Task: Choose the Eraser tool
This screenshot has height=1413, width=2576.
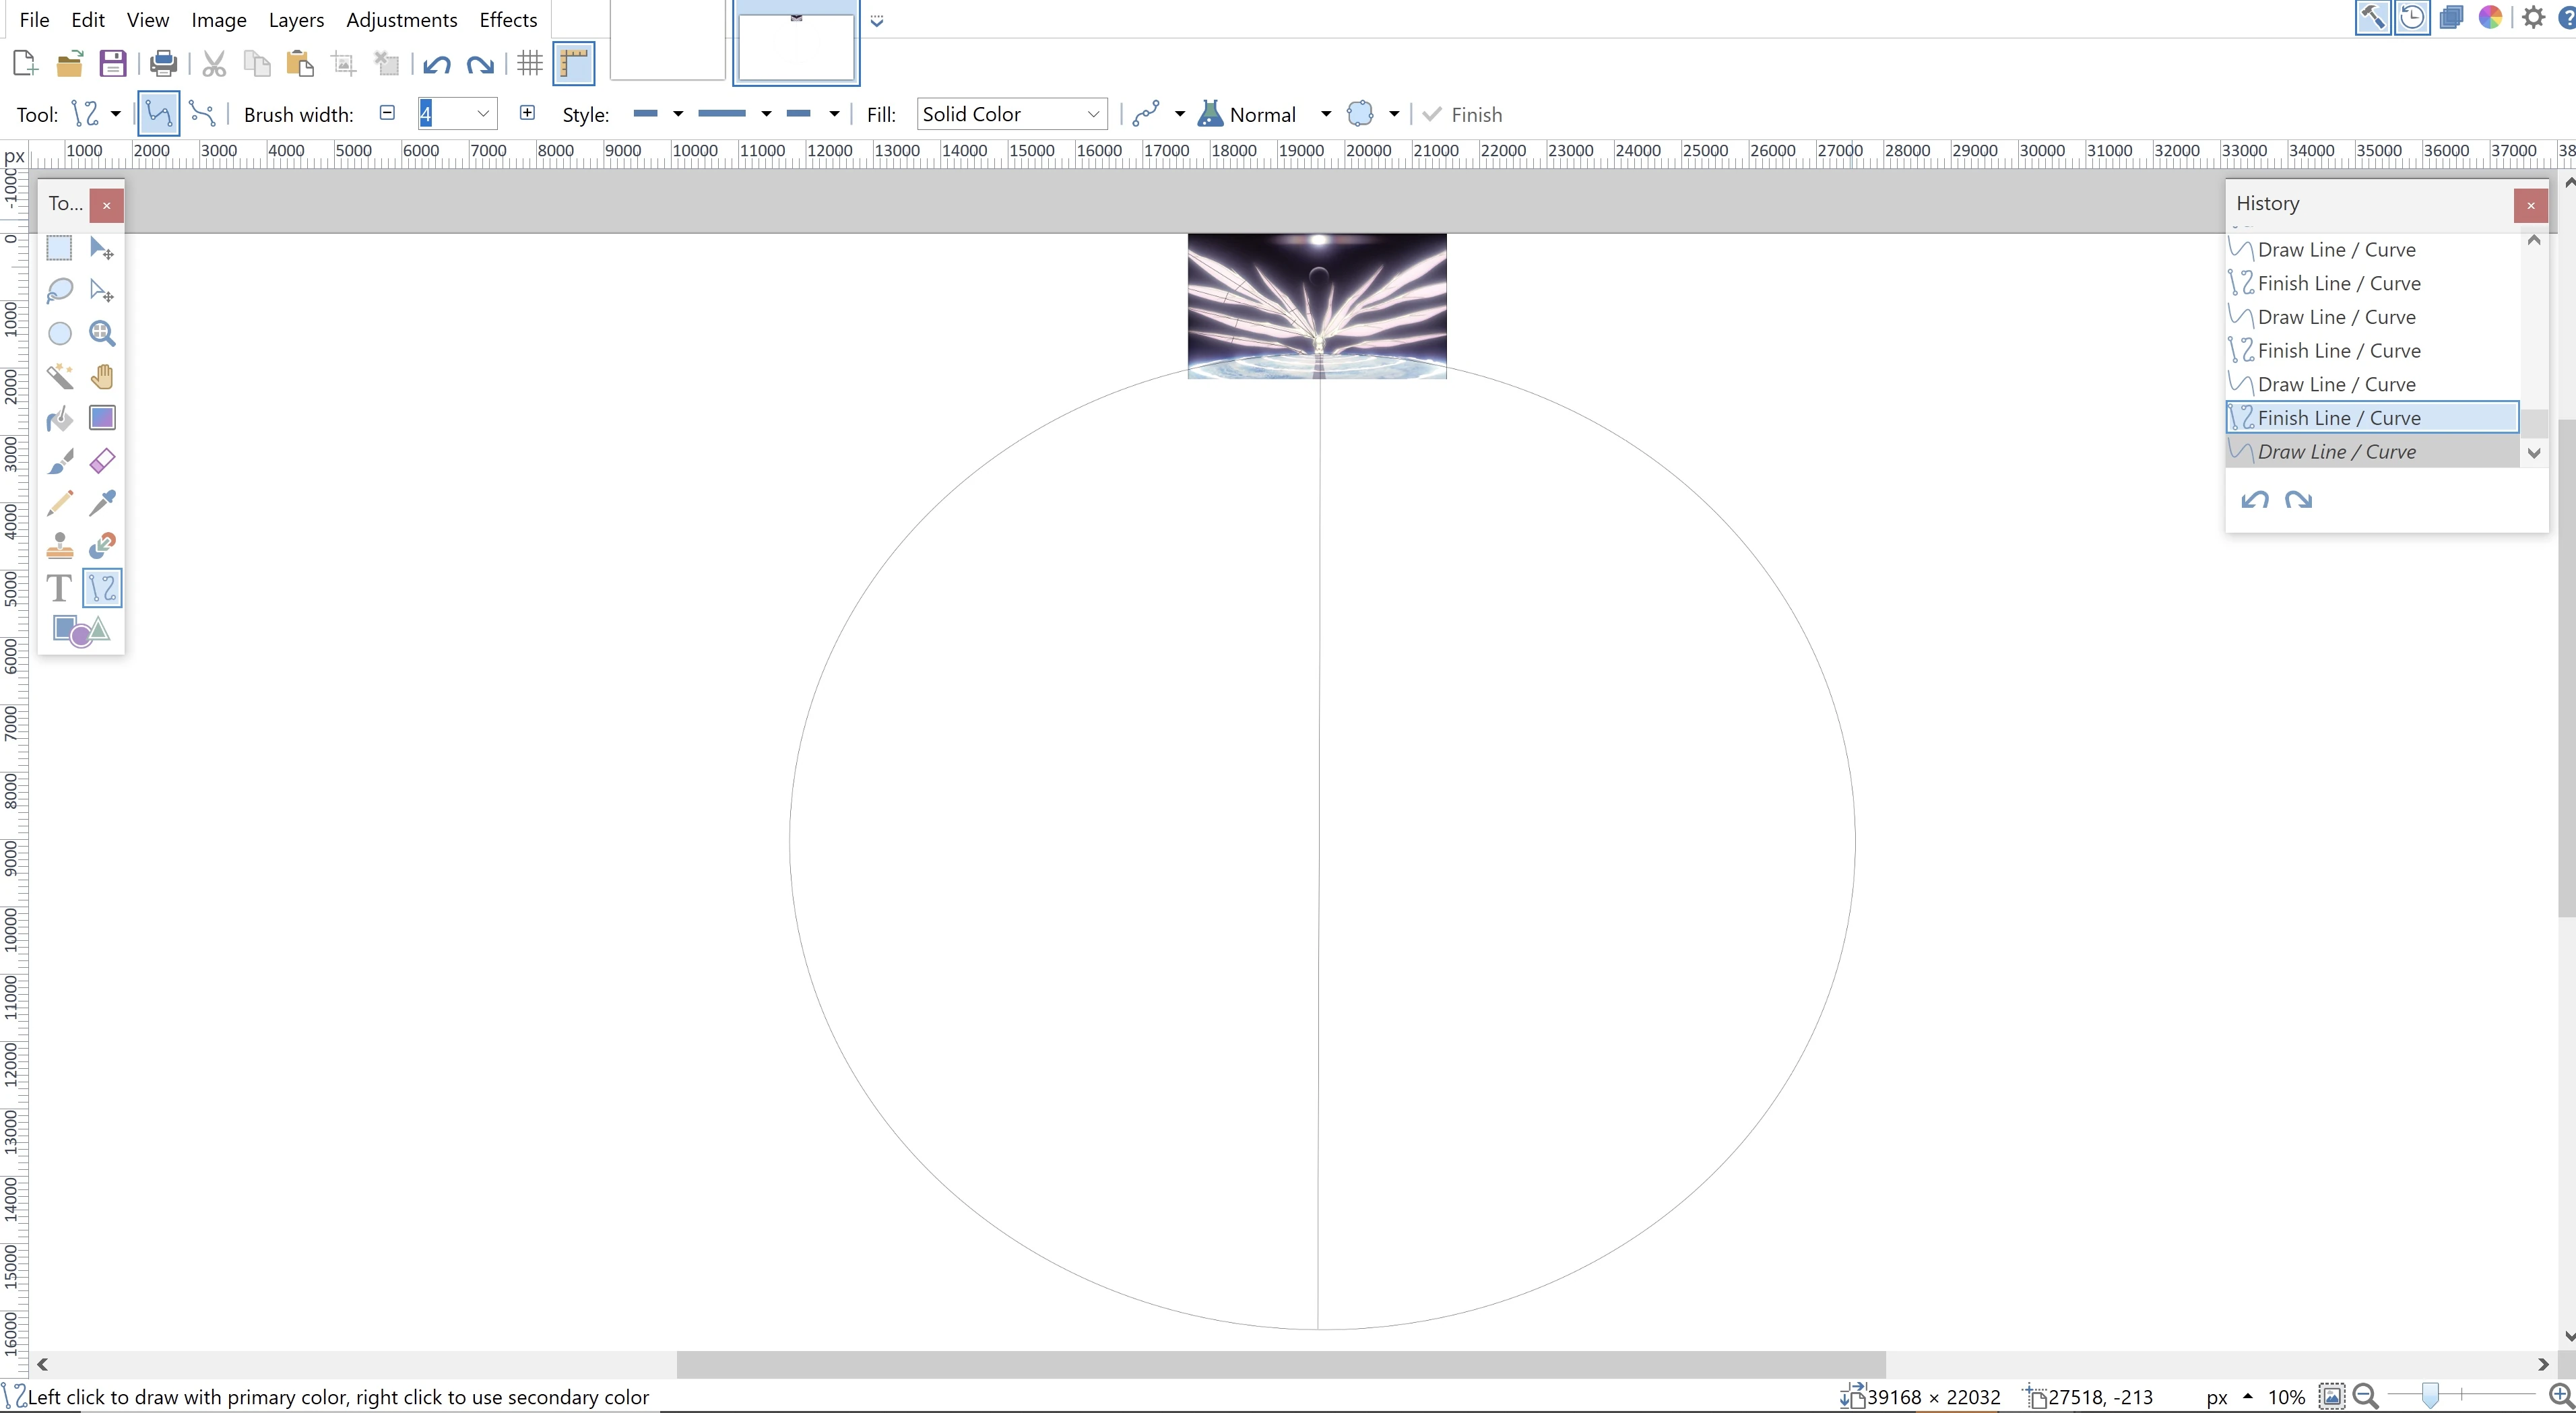Action: click(x=102, y=461)
